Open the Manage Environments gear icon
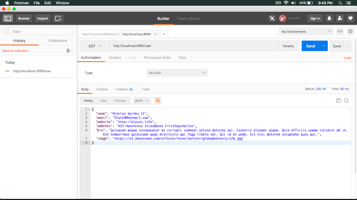 (351, 31)
